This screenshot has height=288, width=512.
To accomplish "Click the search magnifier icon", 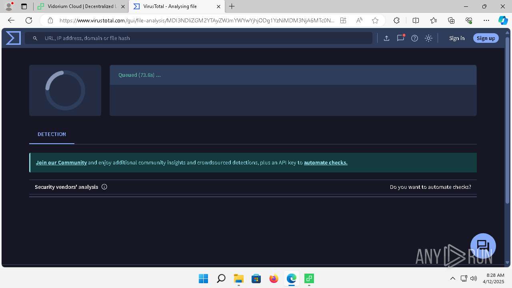I will (x=35, y=38).
